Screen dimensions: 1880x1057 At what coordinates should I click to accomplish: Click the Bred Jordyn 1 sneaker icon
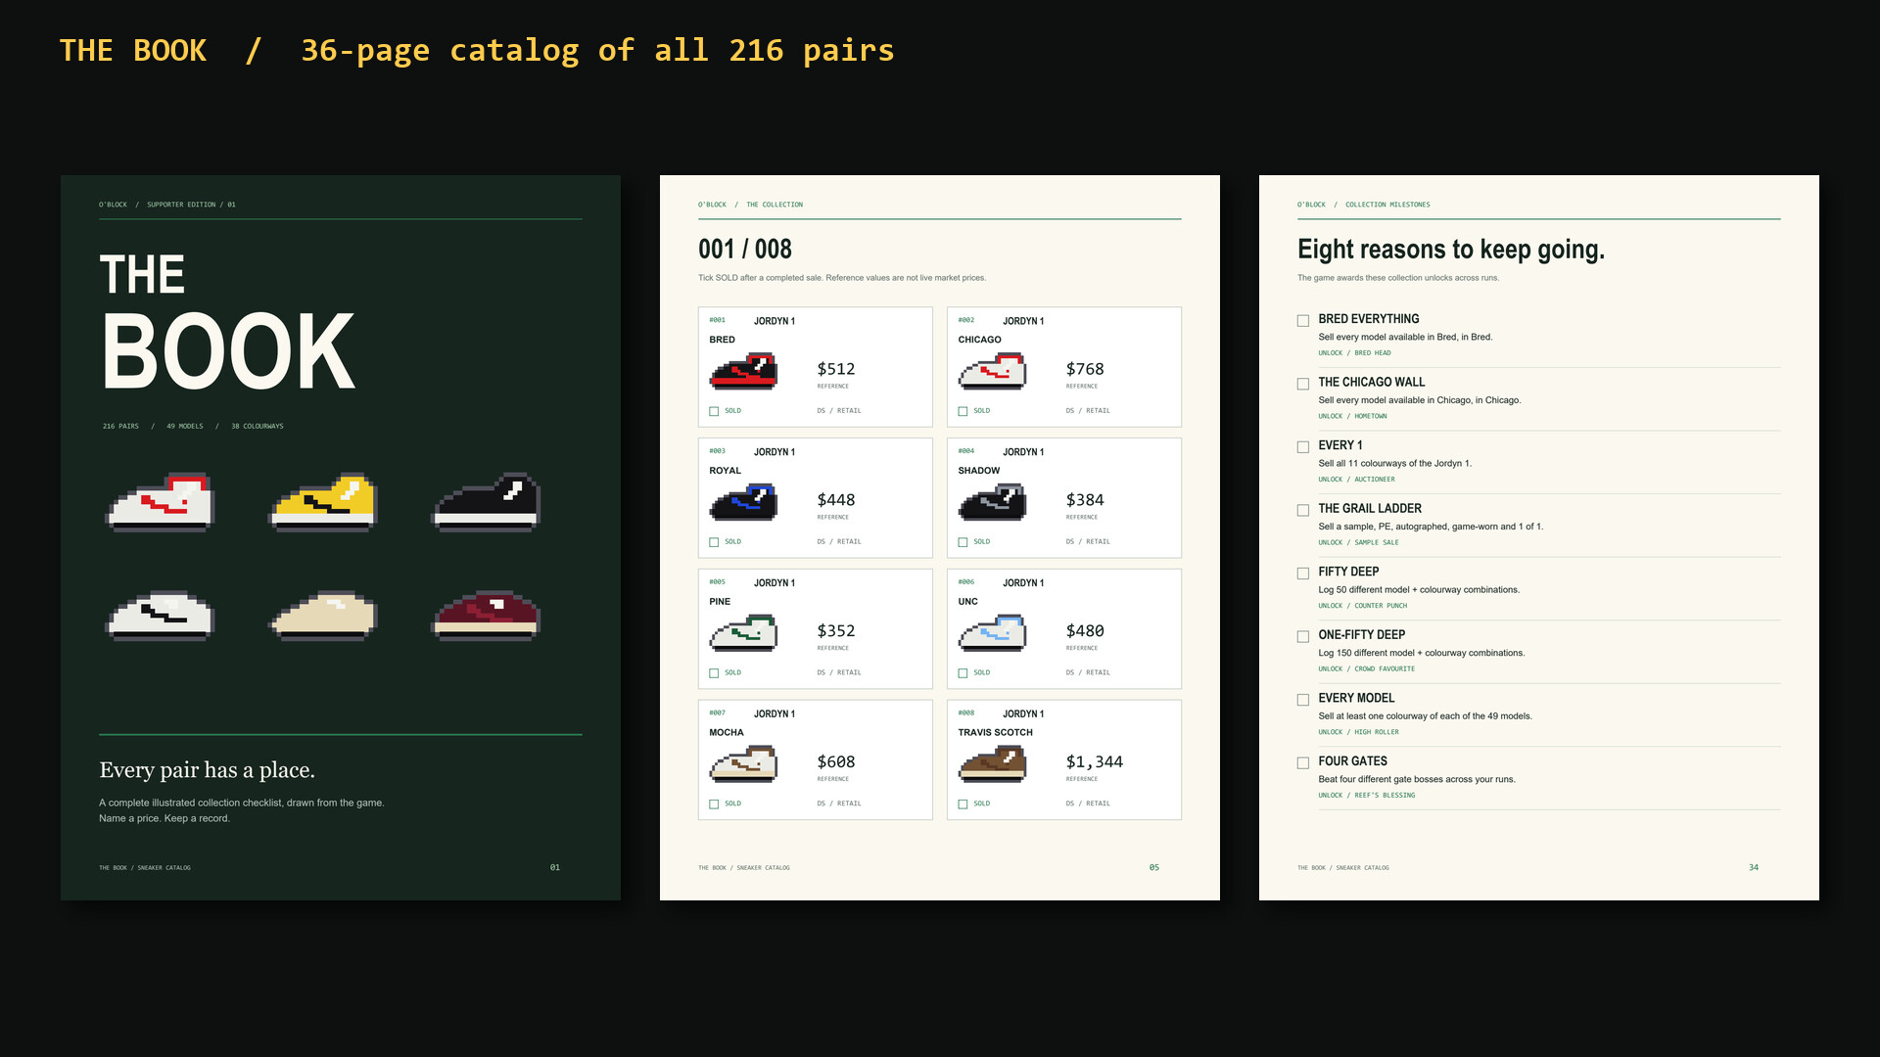[x=743, y=373]
